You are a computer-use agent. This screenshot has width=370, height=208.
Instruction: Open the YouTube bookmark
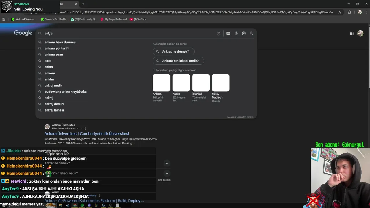coord(138,19)
